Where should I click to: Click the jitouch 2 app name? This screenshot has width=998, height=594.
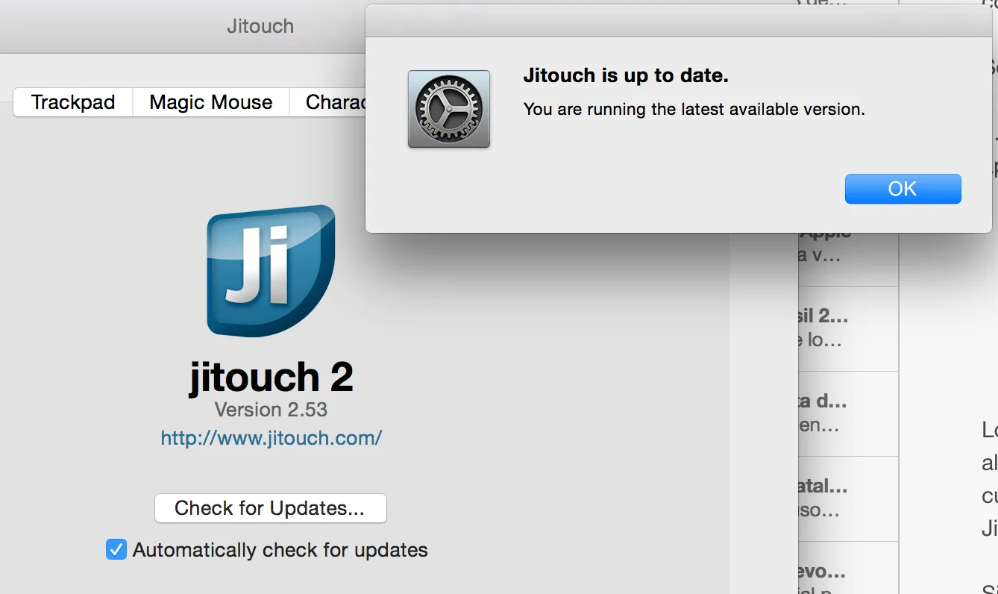pos(272,377)
